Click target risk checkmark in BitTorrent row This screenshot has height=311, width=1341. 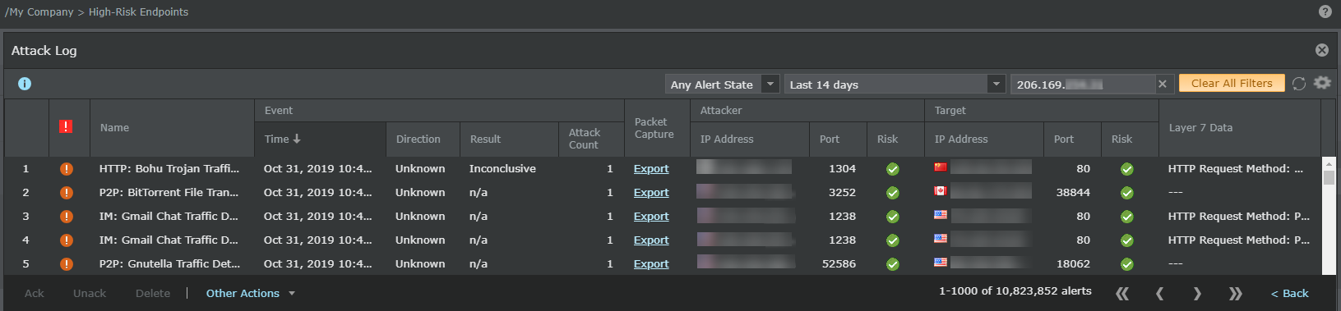(1126, 193)
